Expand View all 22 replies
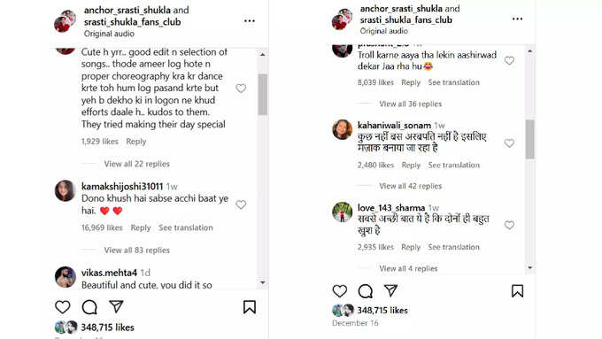This screenshot has height=339, width=602. pos(136,164)
